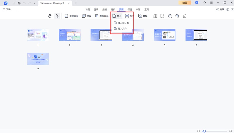Image resolution: width=234 pixels, height=133 pixels.
Task: Switch to the 工具 tab
Action: [147, 9]
